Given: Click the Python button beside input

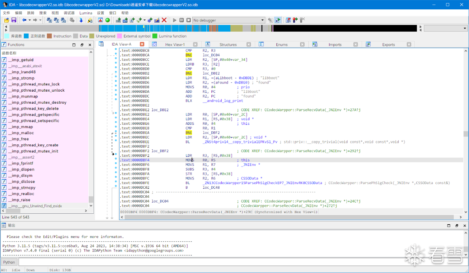Looking at the screenshot, I should [x=9, y=262].
